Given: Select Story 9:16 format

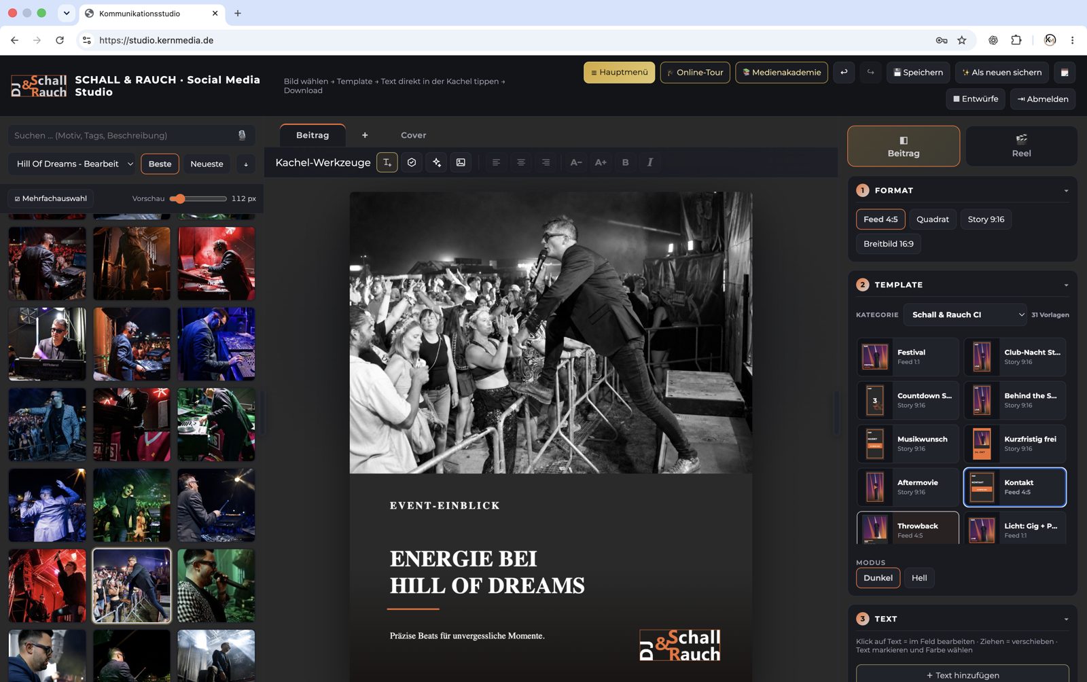Looking at the screenshot, I should tap(986, 219).
